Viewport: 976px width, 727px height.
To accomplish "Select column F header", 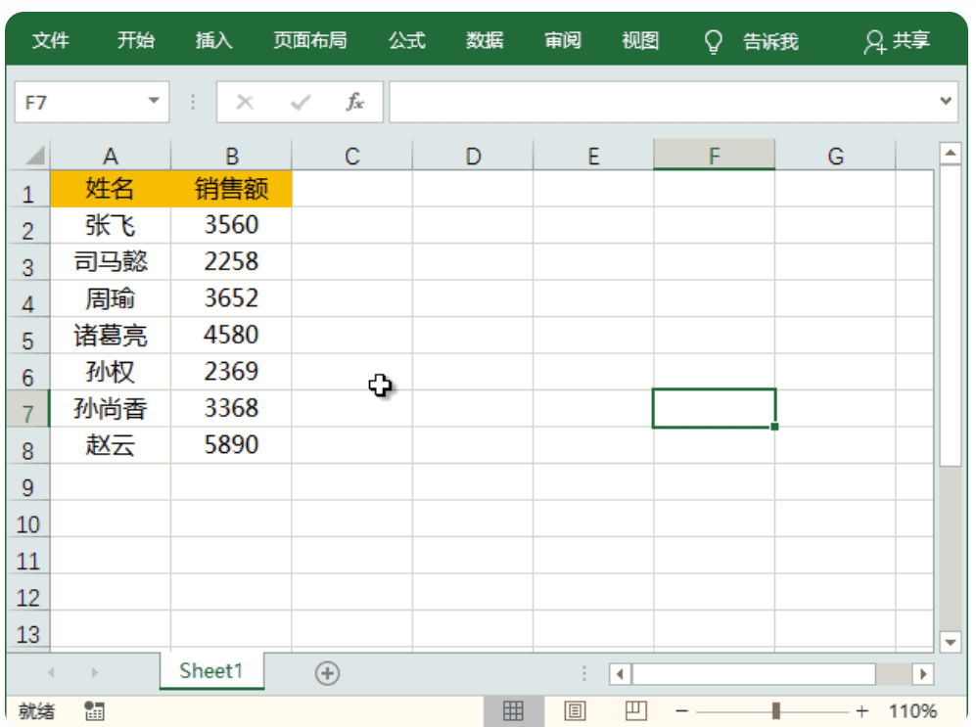I will [x=715, y=156].
